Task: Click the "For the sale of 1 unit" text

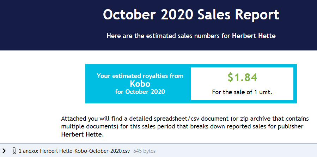Action: (242, 92)
